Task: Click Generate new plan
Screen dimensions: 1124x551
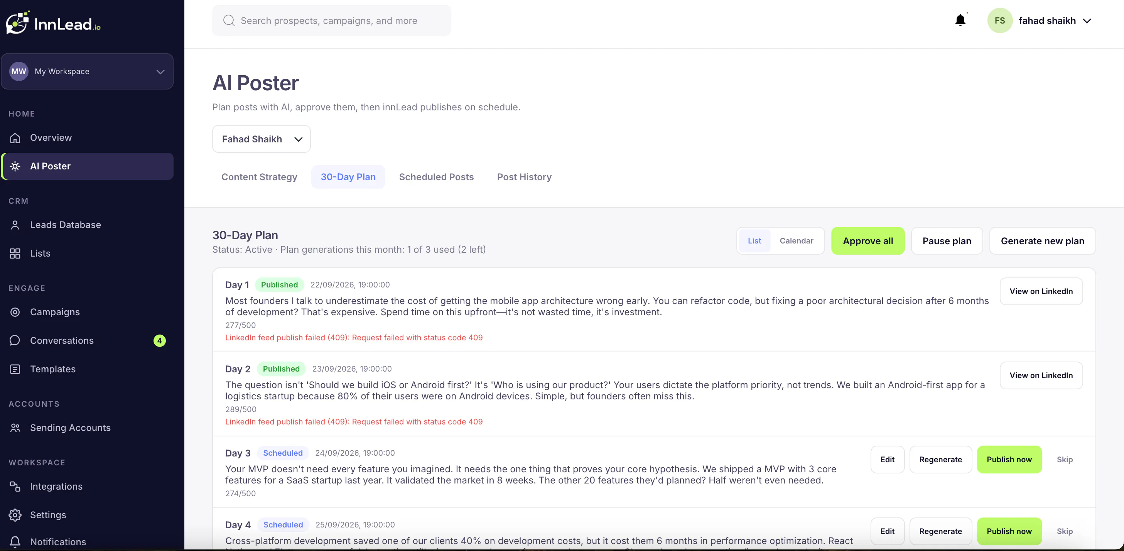Action: pos(1042,241)
